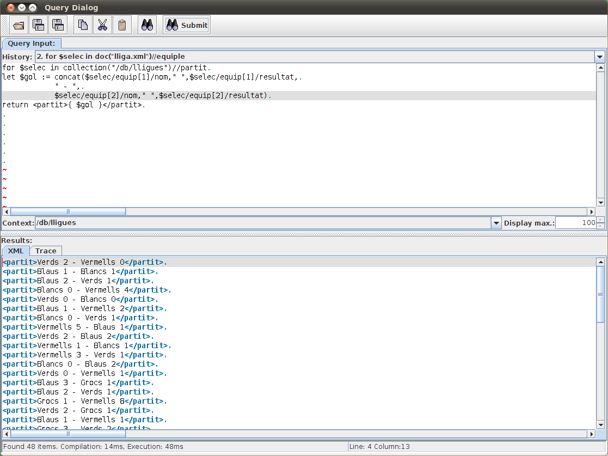Click the save icon right of open folder
This screenshot has height=456, width=608.
[x=39, y=25]
